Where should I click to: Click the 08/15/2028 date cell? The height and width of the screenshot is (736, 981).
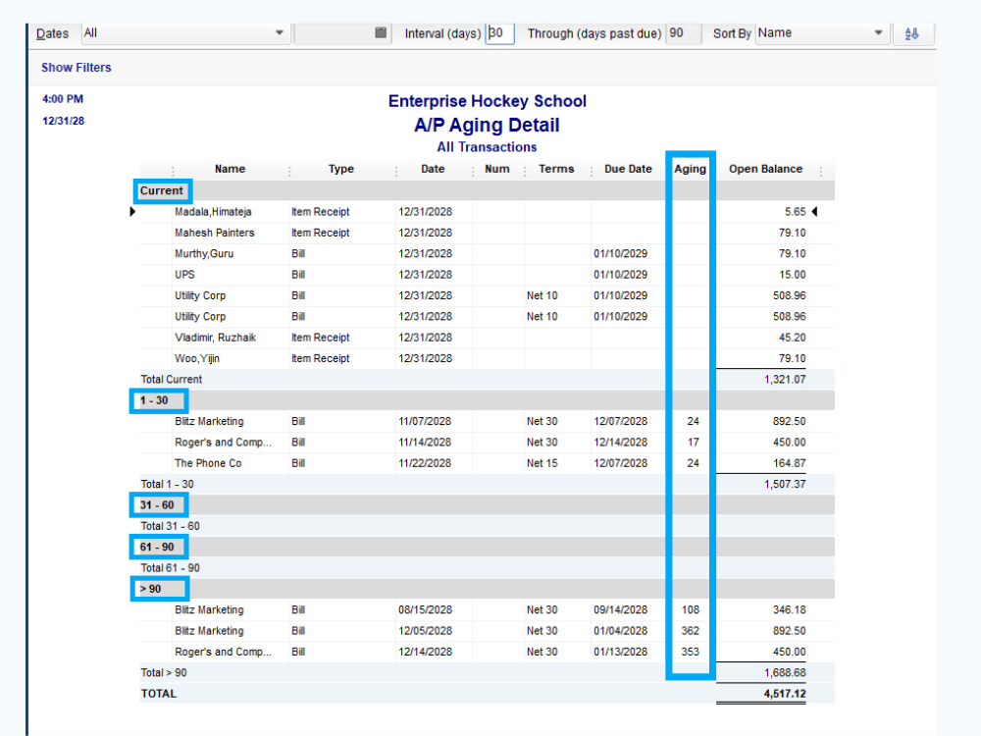pyautogui.click(x=425, y=609)
